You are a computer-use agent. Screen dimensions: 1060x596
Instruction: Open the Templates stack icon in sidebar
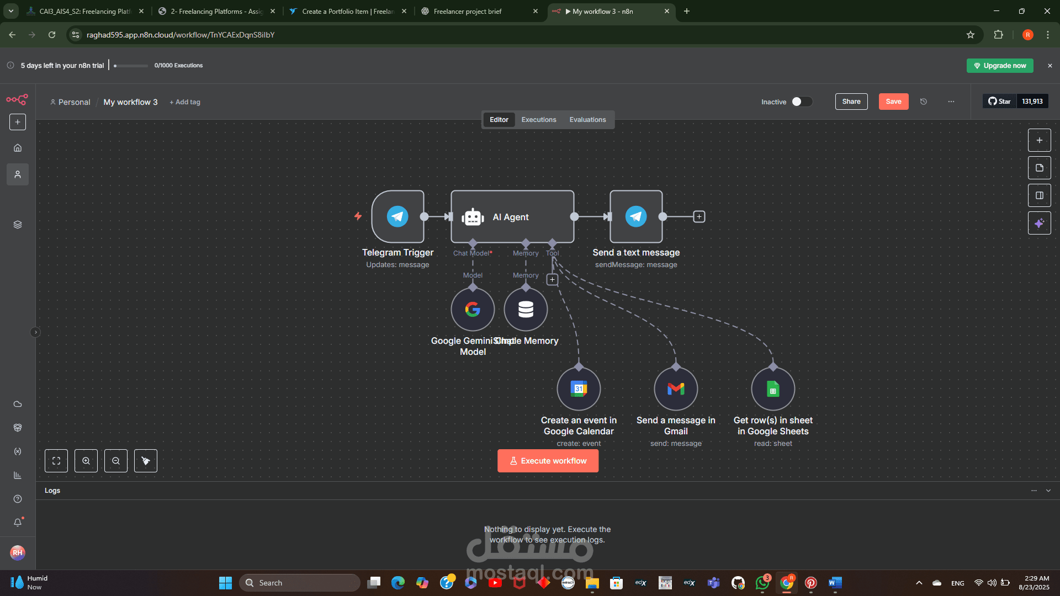pos(18,225)
